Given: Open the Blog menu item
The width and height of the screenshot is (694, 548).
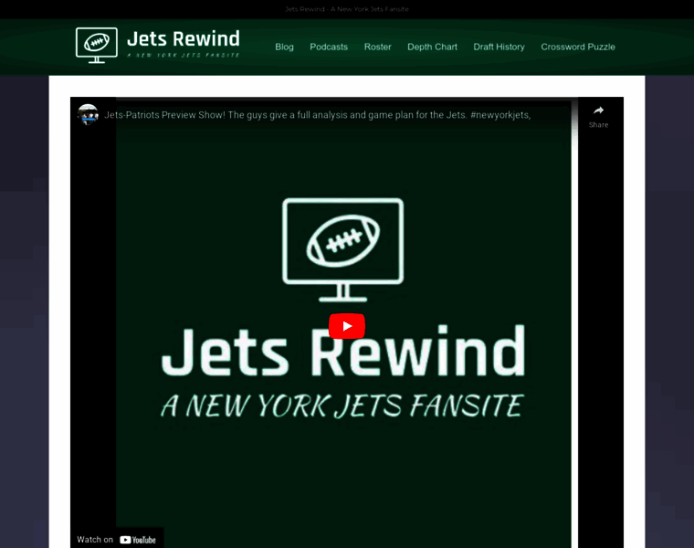Looking at the screenshot, I should [x=284, y=47].
